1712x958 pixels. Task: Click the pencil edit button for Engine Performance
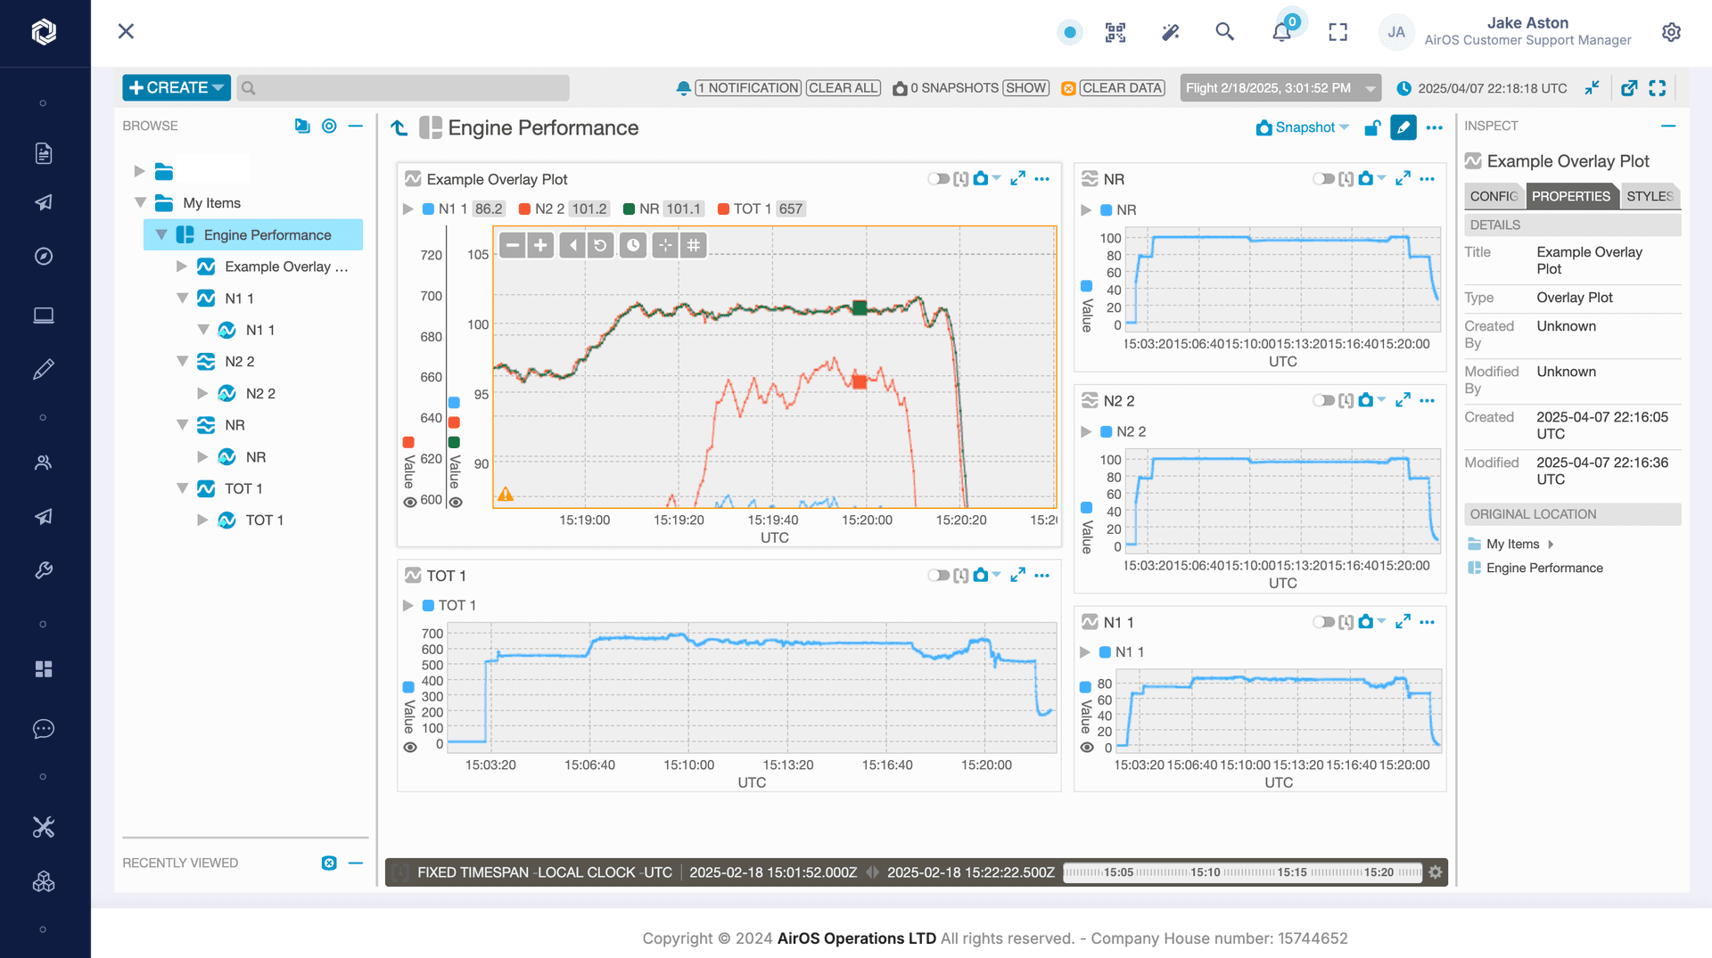click(x=1403, y=127)
